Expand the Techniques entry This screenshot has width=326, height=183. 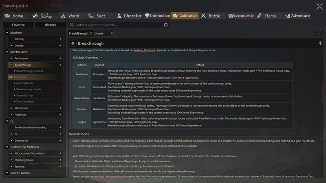pyautogui.click(x=11, y=58)
